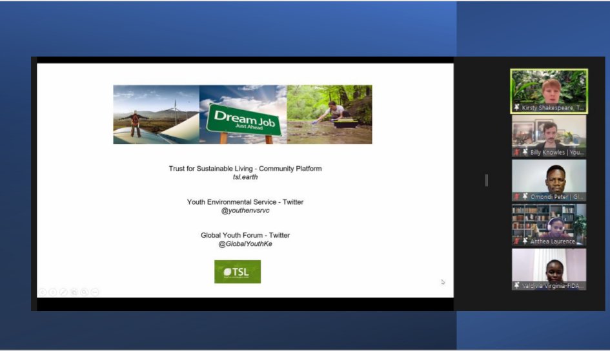The width and height of the screenshot is (610, 351).
Task: Select Omondi Peter's video tile
Action: [x=549, y=180]
